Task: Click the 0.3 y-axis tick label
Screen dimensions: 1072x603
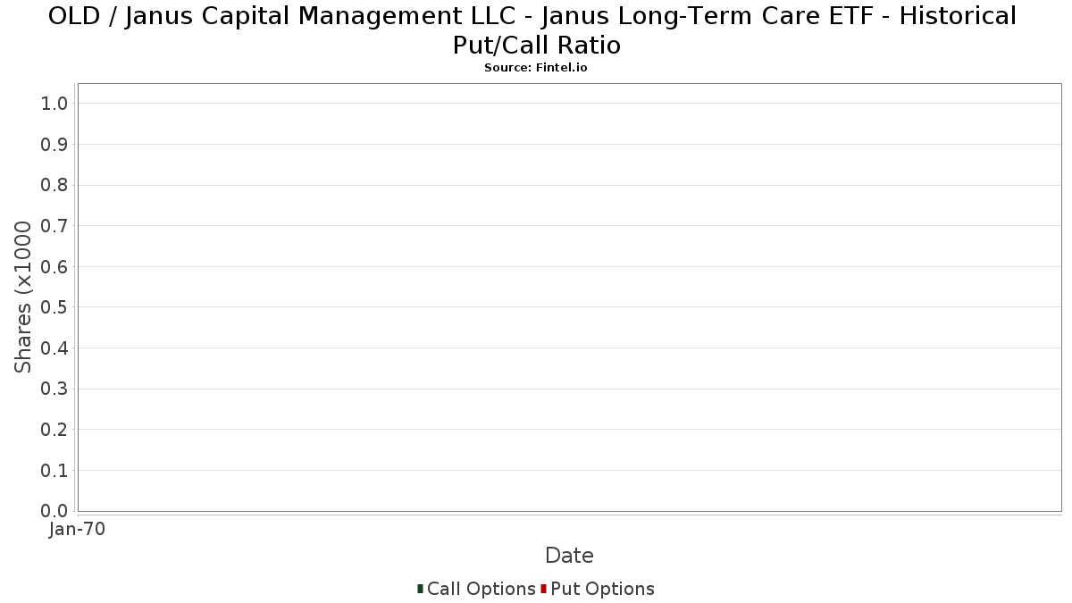Action: pyautogui.click(x=54, y=389)
